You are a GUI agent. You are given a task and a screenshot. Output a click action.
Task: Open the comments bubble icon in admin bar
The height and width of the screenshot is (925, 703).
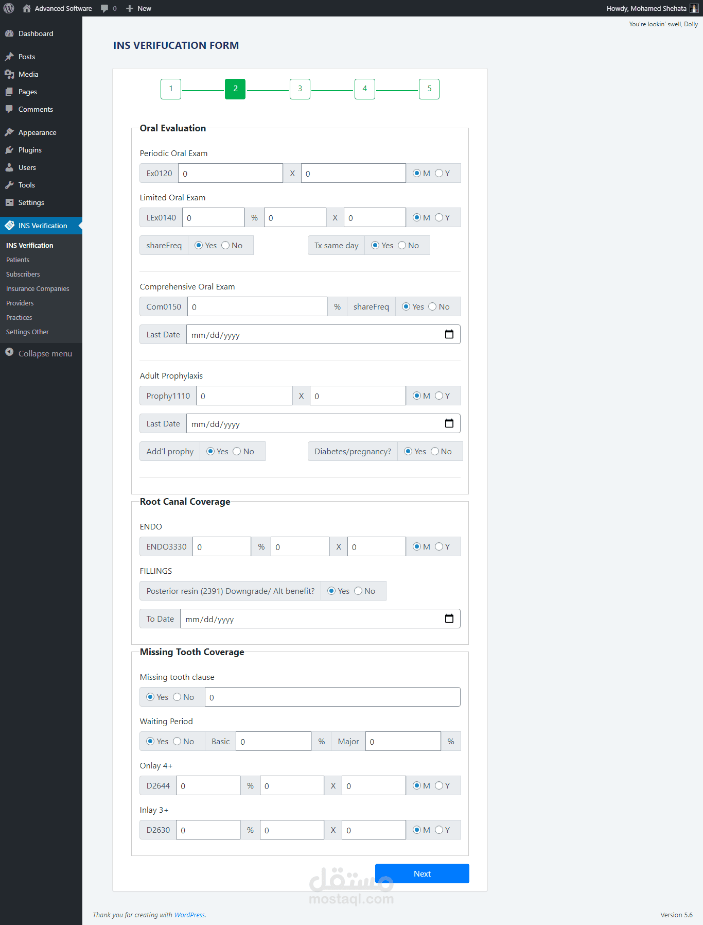click(x=104, y=8)
